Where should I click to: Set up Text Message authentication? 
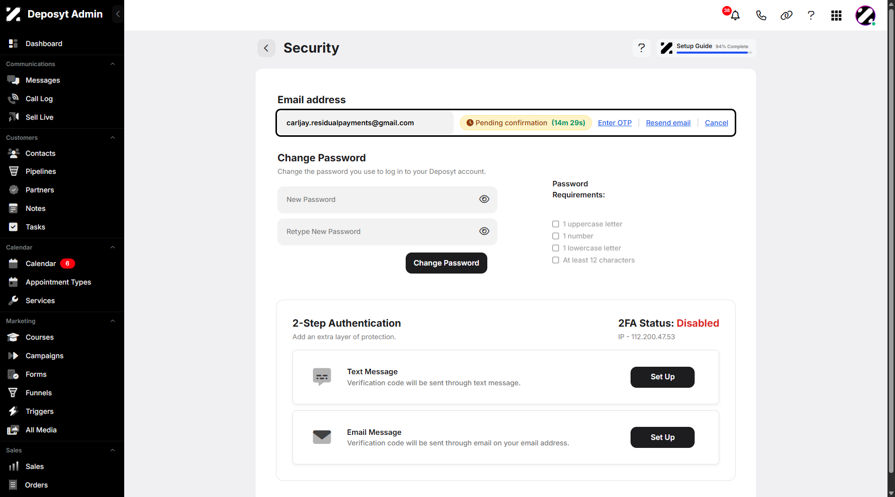[662, 377]
